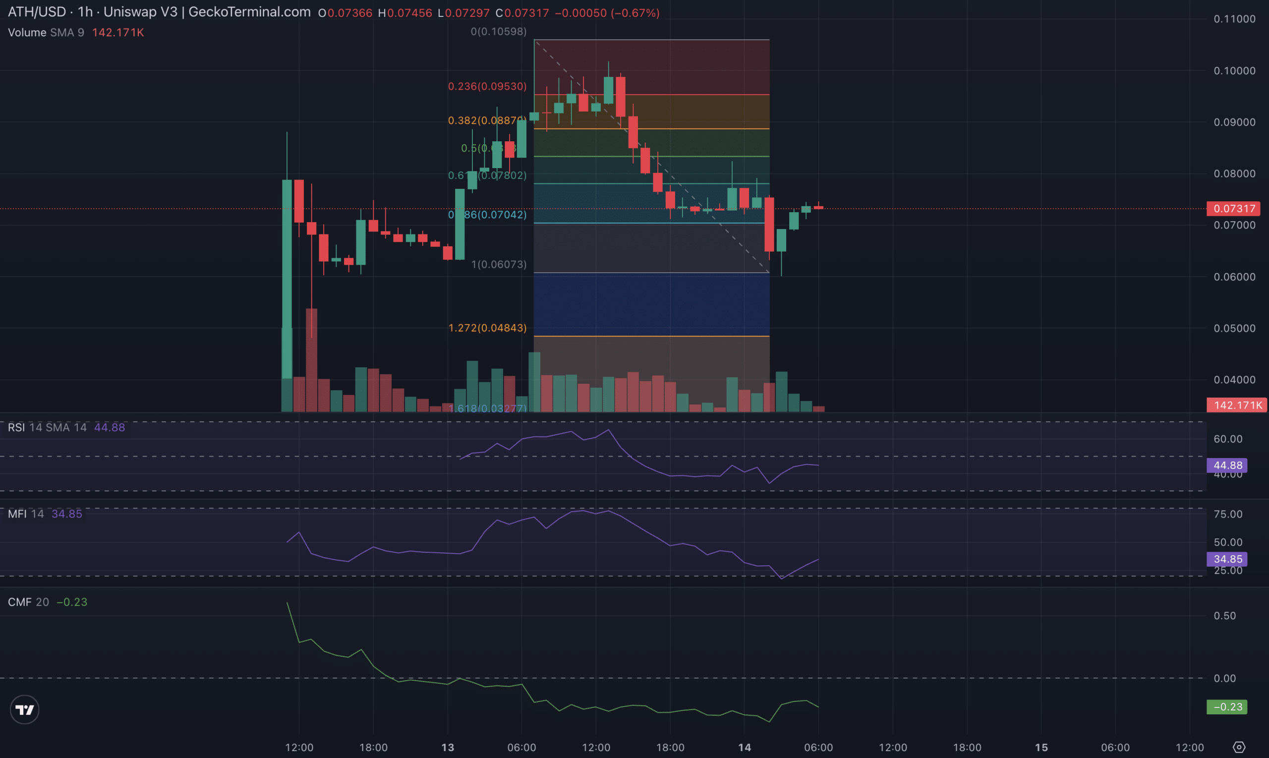Click the 0.11000 price axis label
This screenshot has width=1269, height=758.
1234,19
